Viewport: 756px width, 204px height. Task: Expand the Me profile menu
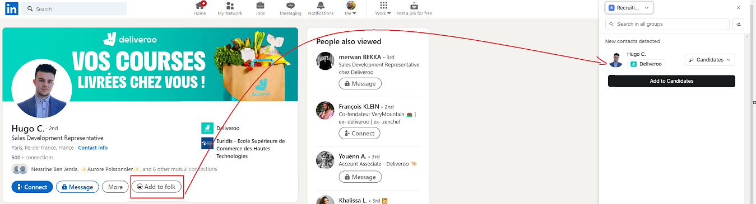tap(351, 8)
